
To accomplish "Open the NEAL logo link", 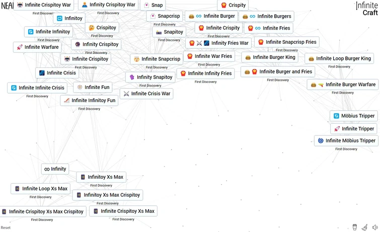I will (7, 6).
